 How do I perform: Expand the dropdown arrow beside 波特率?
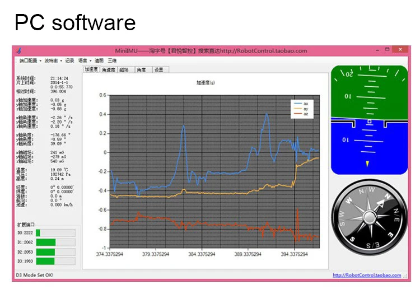coord(61,61)
